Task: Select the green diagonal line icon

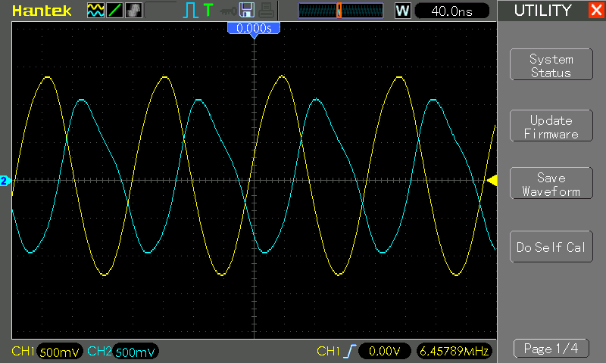Action: pos(115,11)
